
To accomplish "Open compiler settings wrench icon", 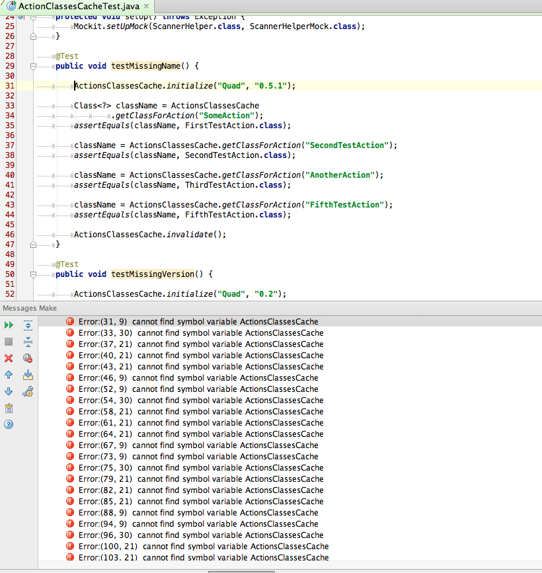I will coord(28,391).
